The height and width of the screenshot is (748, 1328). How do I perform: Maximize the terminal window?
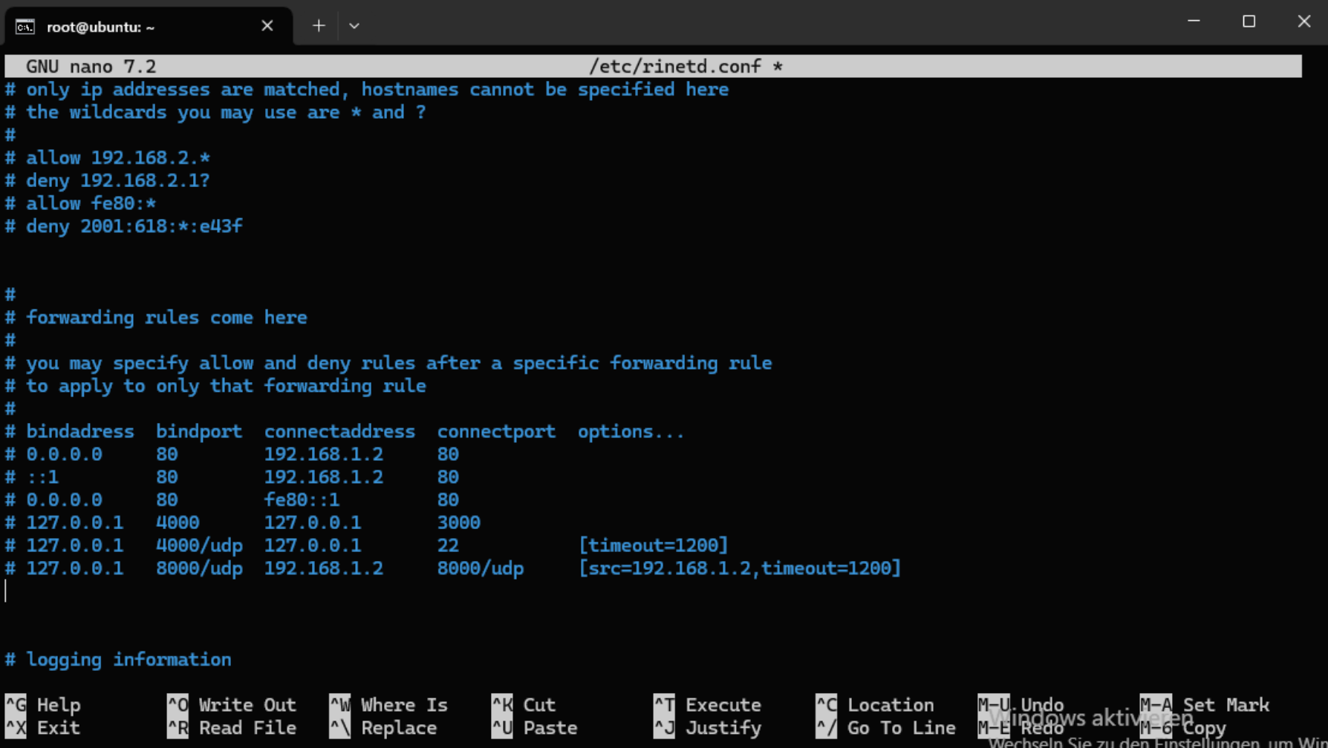(x=1249, y=22)
